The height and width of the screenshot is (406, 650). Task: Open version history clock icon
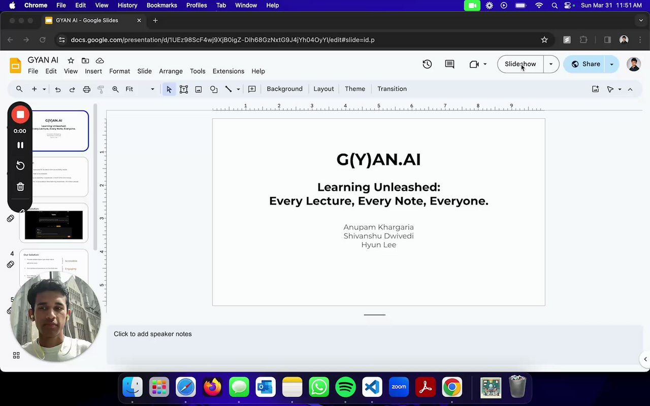coord(427,64)
